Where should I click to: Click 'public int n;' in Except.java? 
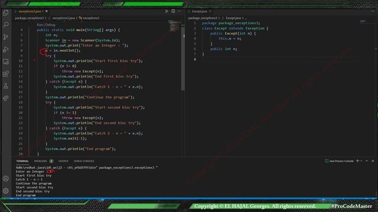223,49
